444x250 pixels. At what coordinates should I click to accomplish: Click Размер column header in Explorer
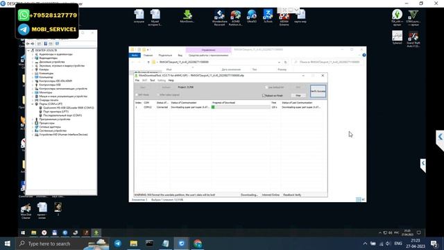coord(282,69)
